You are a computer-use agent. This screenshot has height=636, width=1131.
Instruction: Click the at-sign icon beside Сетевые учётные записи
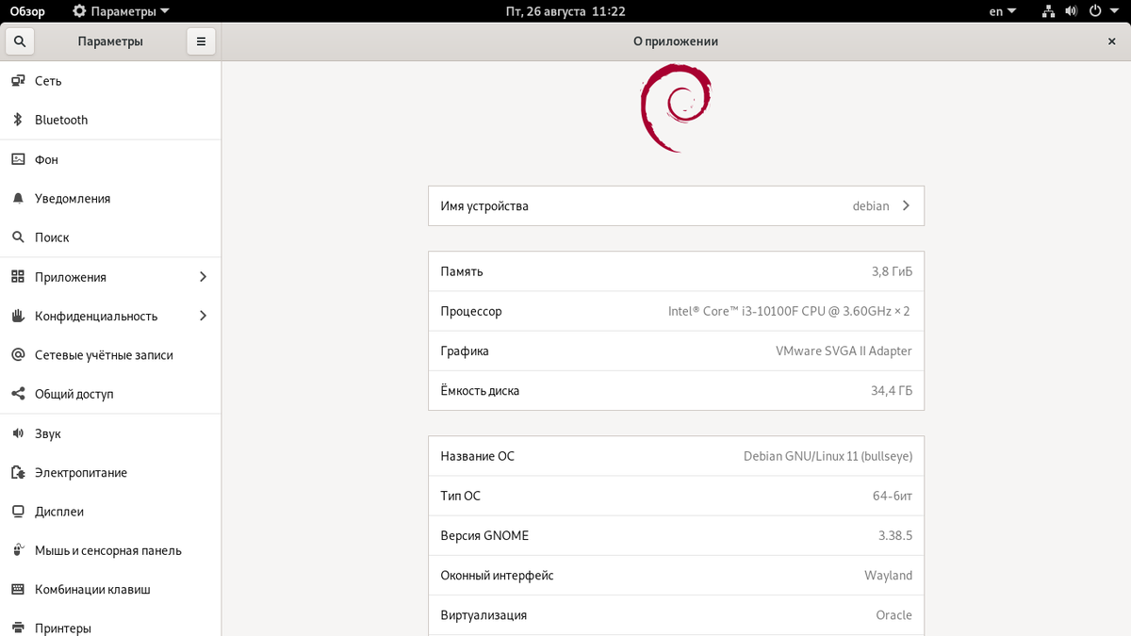coord(17,355)
